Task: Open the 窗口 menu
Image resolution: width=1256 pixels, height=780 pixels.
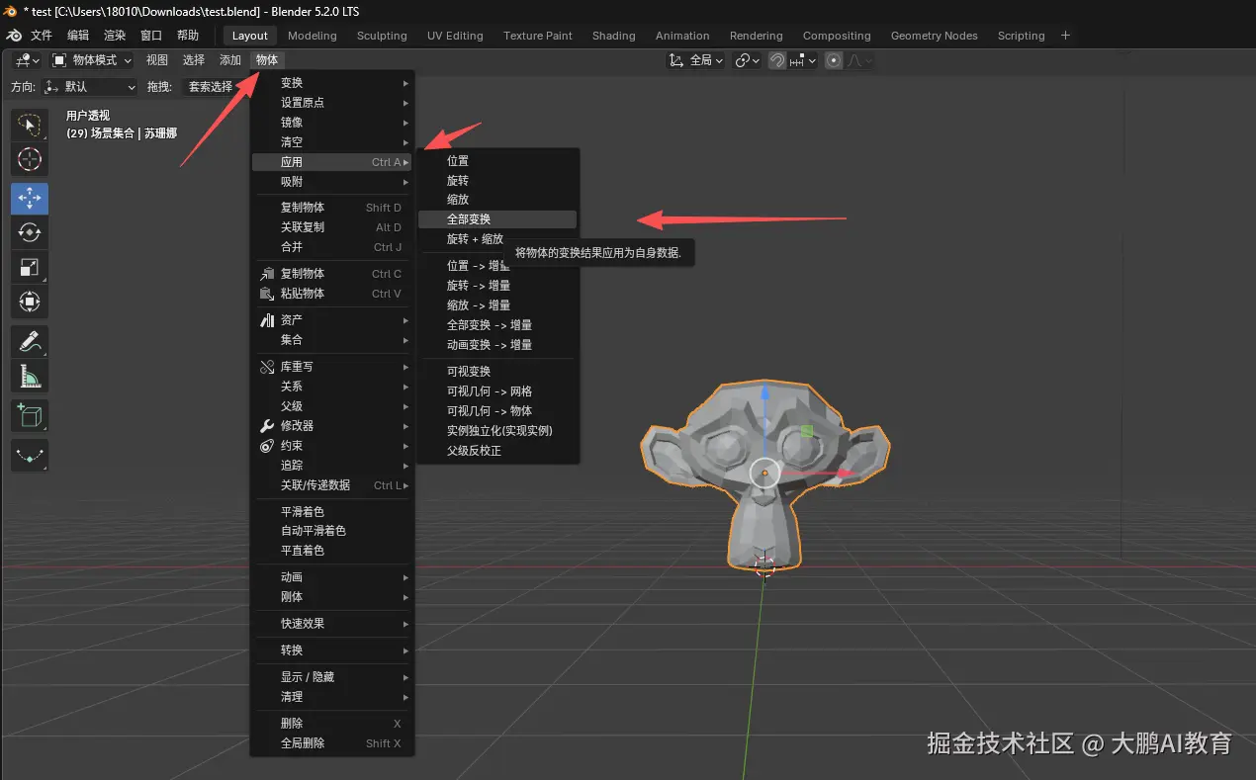Action: pyautogui.click(x=151, y=36)
